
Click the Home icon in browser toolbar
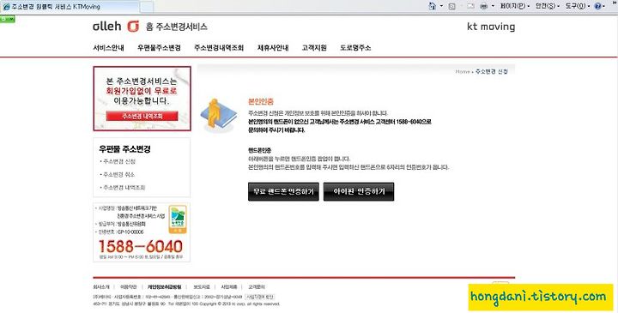(433, 6)
